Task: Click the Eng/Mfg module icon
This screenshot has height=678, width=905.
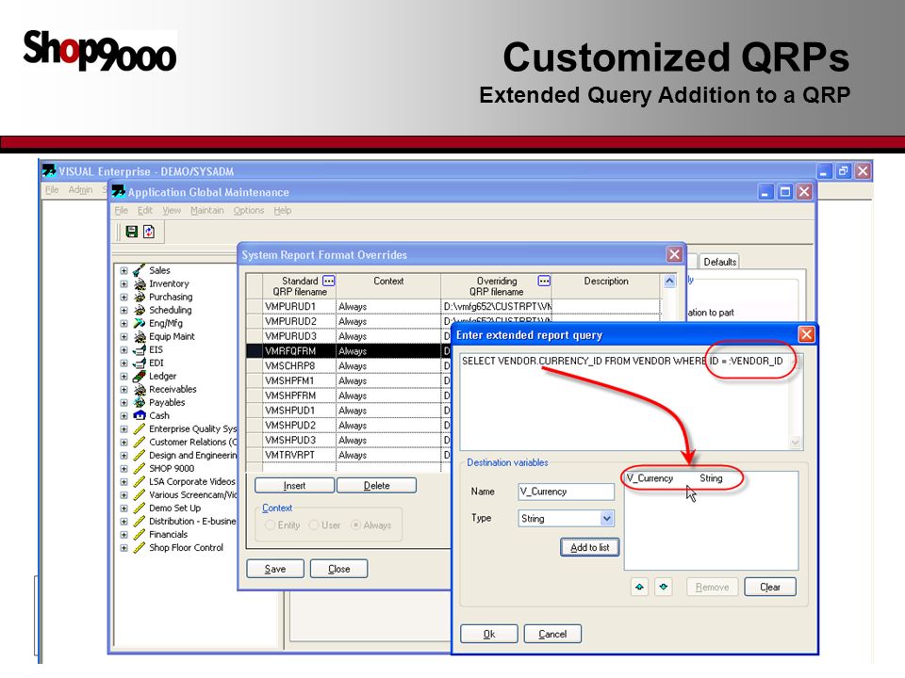Action: [140, 323]
